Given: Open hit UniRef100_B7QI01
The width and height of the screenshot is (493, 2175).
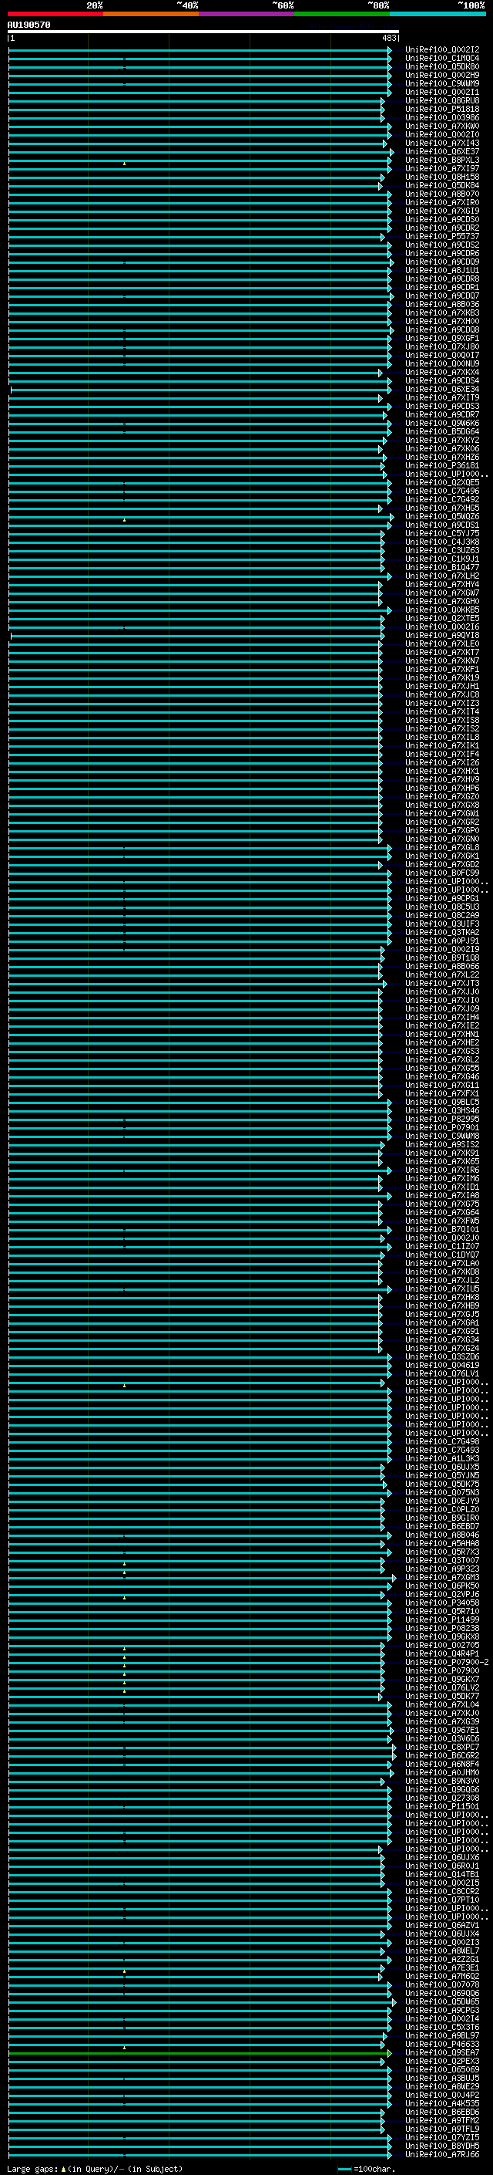Looking at the screenshot, I should coord(442,1230).
